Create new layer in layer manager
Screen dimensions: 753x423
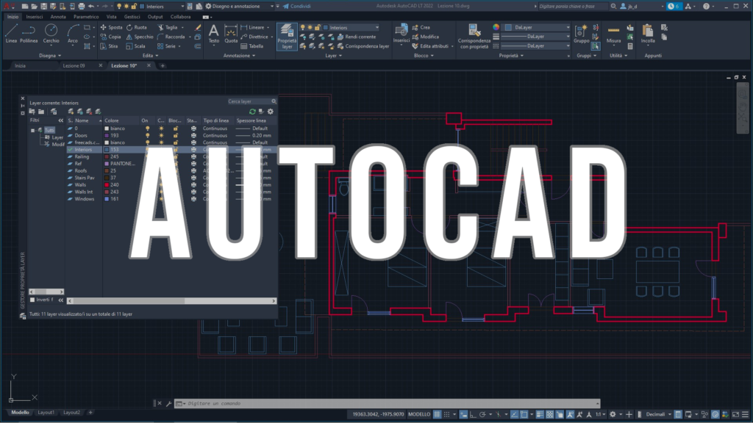click(x=71, y=112)
